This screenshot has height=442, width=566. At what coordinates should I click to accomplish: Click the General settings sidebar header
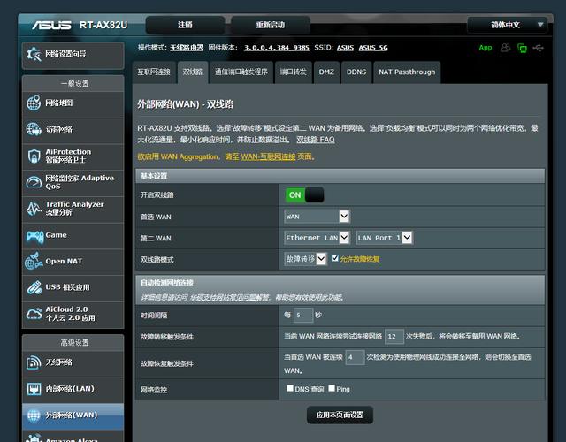point(73,83)
